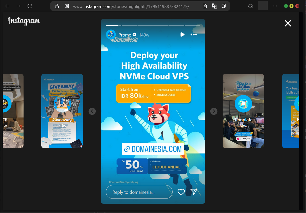The height and width of the screenshot is (213, 306).
Task: Click the 149w timestamp
Action: tap(144, 35)
